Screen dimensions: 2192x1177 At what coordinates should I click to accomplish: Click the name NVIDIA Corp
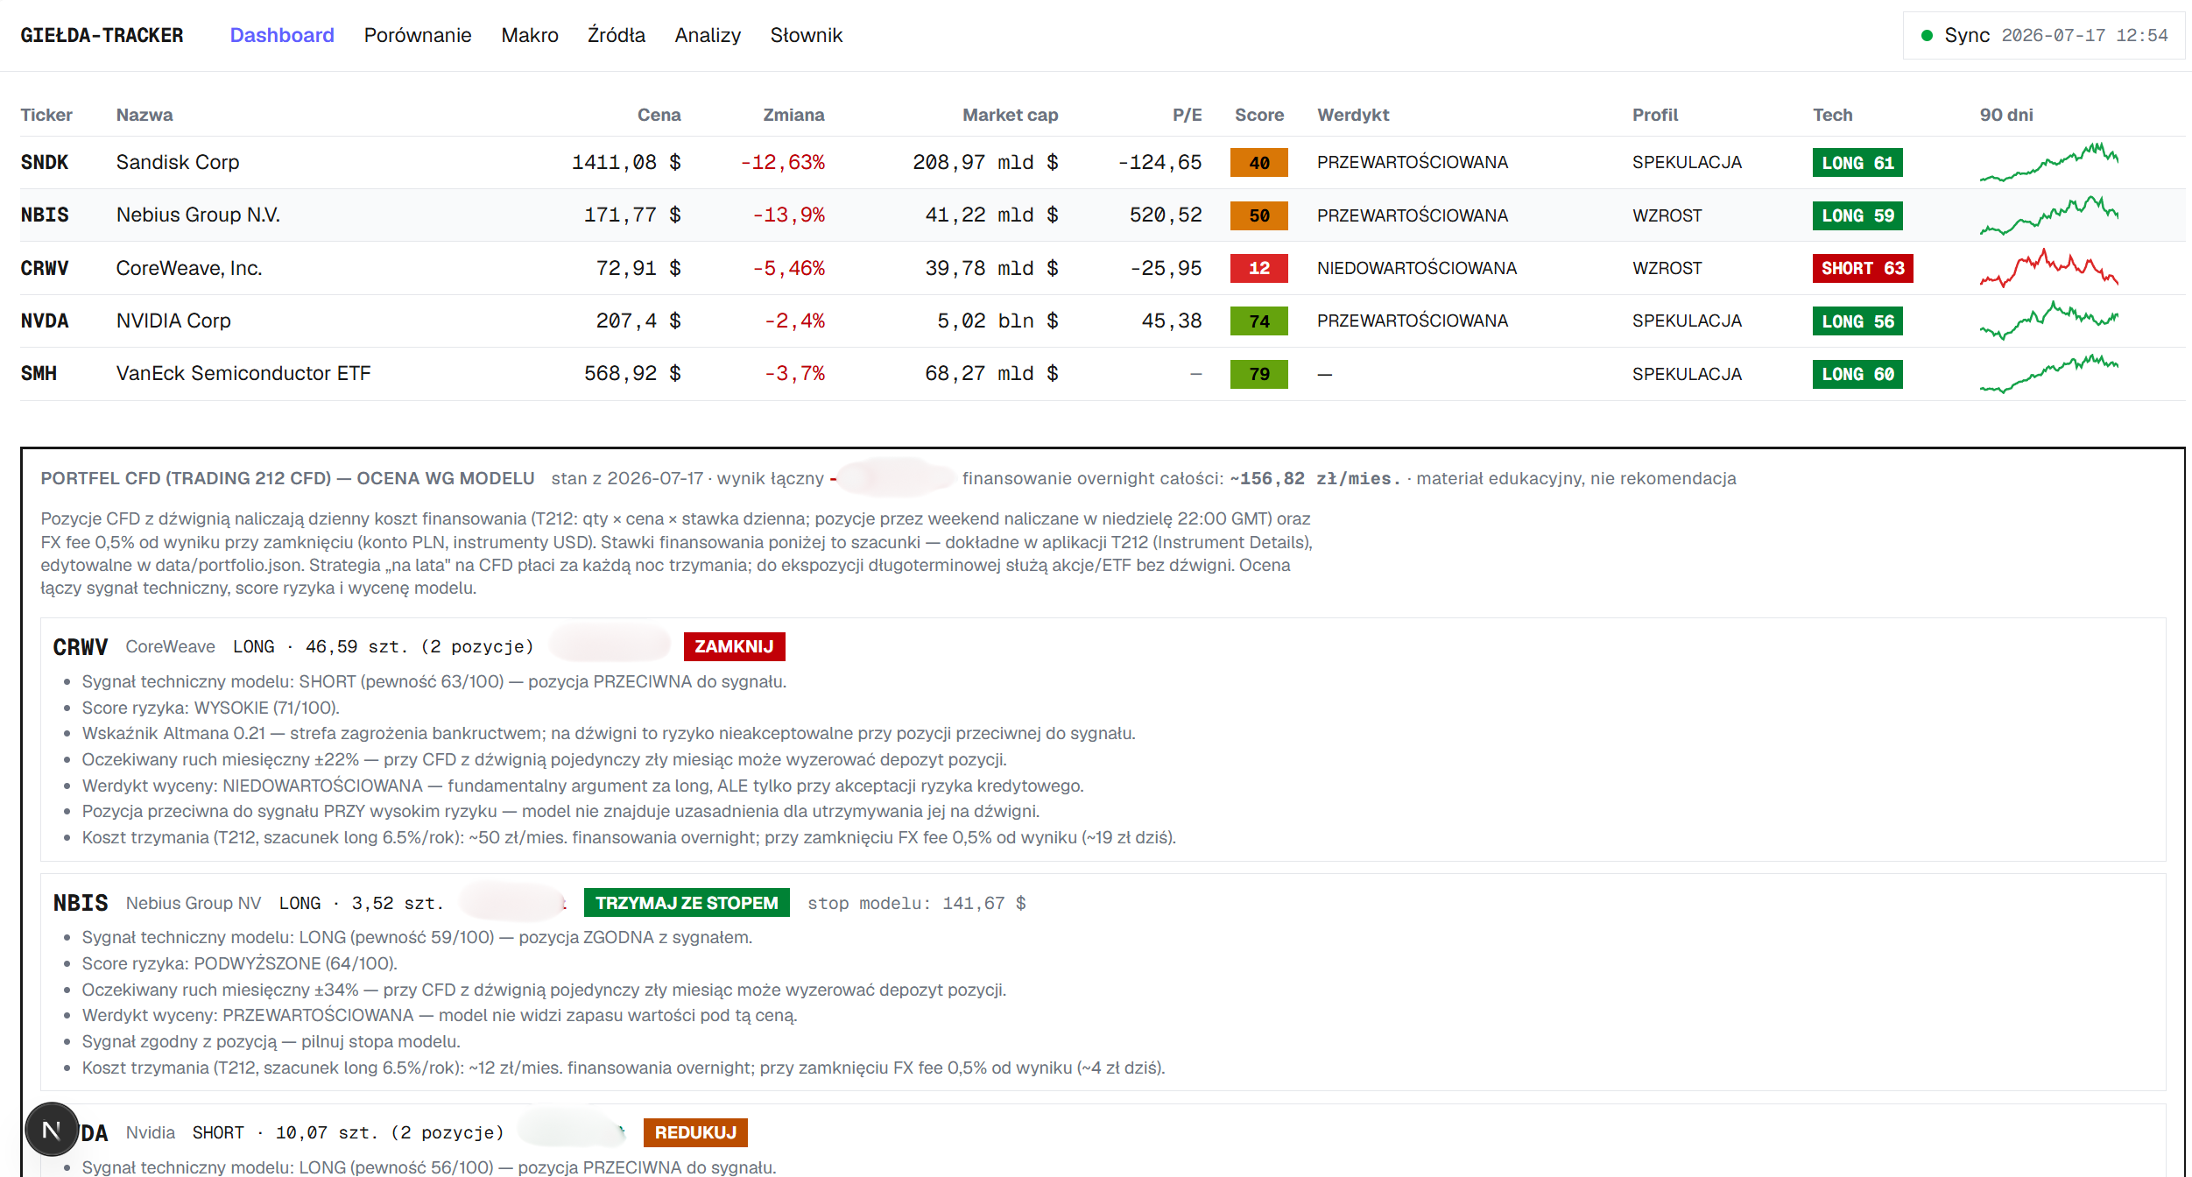(x=173, y=321)
